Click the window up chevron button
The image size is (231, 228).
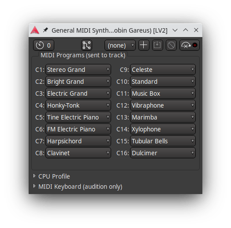(x=186, y=30)
